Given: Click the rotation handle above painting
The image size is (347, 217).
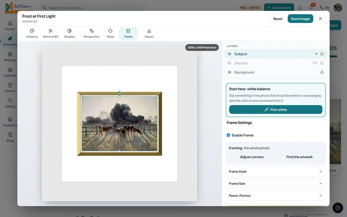Looking at the screenshot, I should (119, 93).
